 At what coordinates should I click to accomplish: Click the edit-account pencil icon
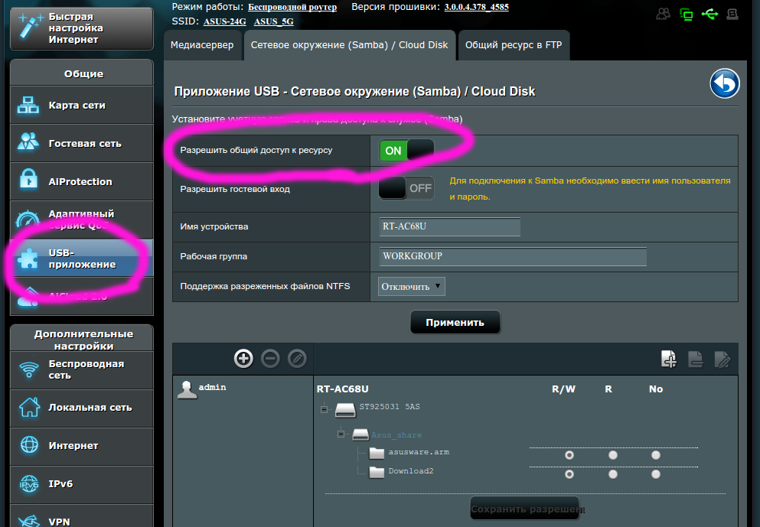coord(297,358)
